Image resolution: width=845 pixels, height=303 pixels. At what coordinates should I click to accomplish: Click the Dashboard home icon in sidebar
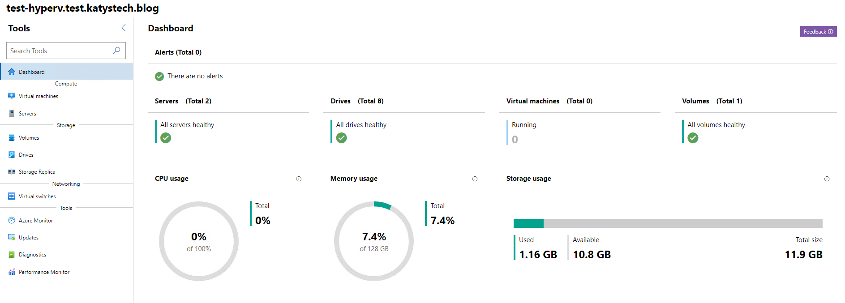tap(12, 72)
